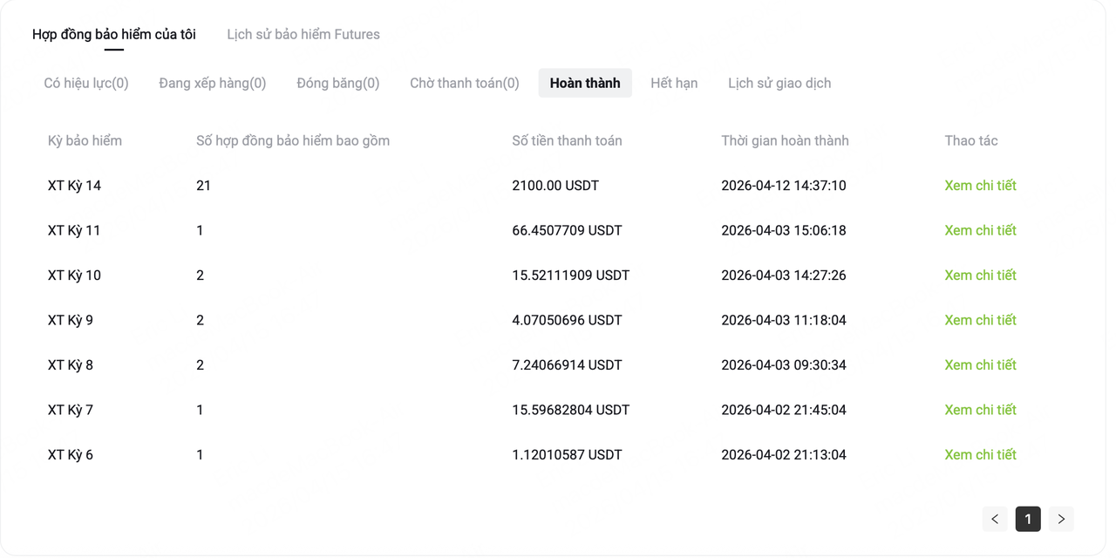Viewport: 1116px width, 558px height.
Task: Select the XT Kỳ 7 cell
Action: (x=71, y=411)
